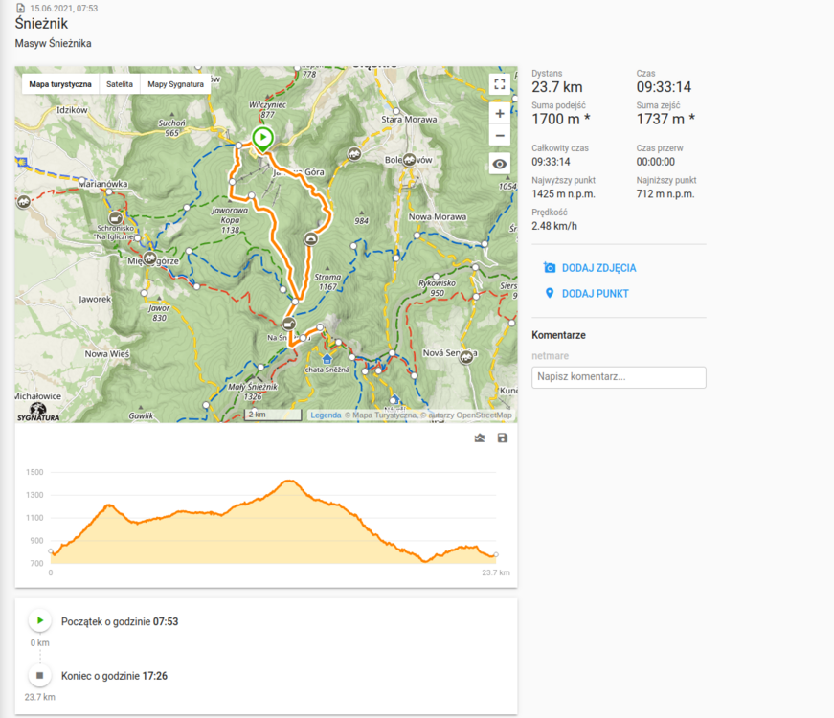The width and height of the screenshot is (834, 718).
Task: Click DODAJ ZDJĘCIA button
Action: pyautogui.click(x=598, y=268)
